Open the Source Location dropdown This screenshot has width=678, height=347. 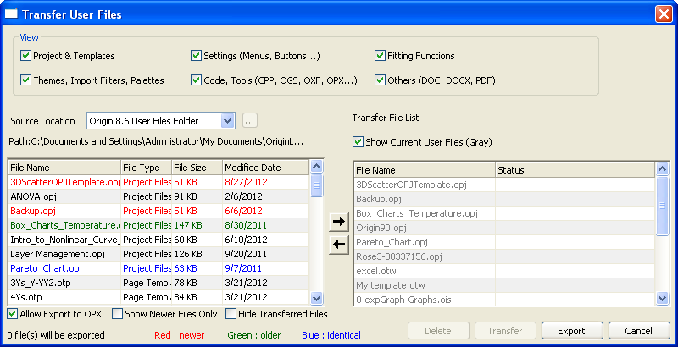click(x=226, y=121)
